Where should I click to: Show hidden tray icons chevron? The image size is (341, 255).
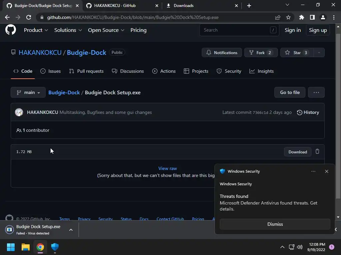(x=282, y=247)
